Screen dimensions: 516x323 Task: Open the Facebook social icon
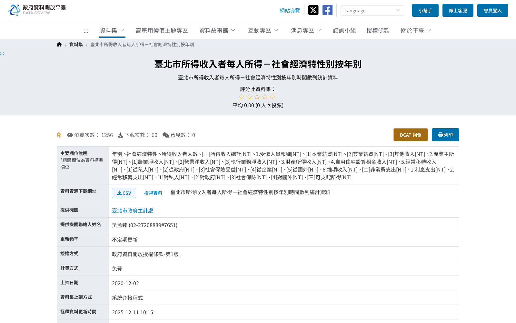(327, 10)
